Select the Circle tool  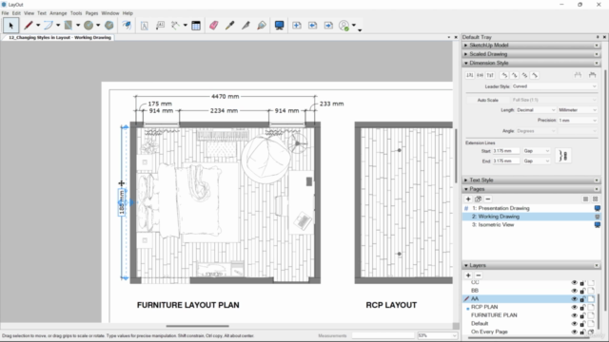88,26
